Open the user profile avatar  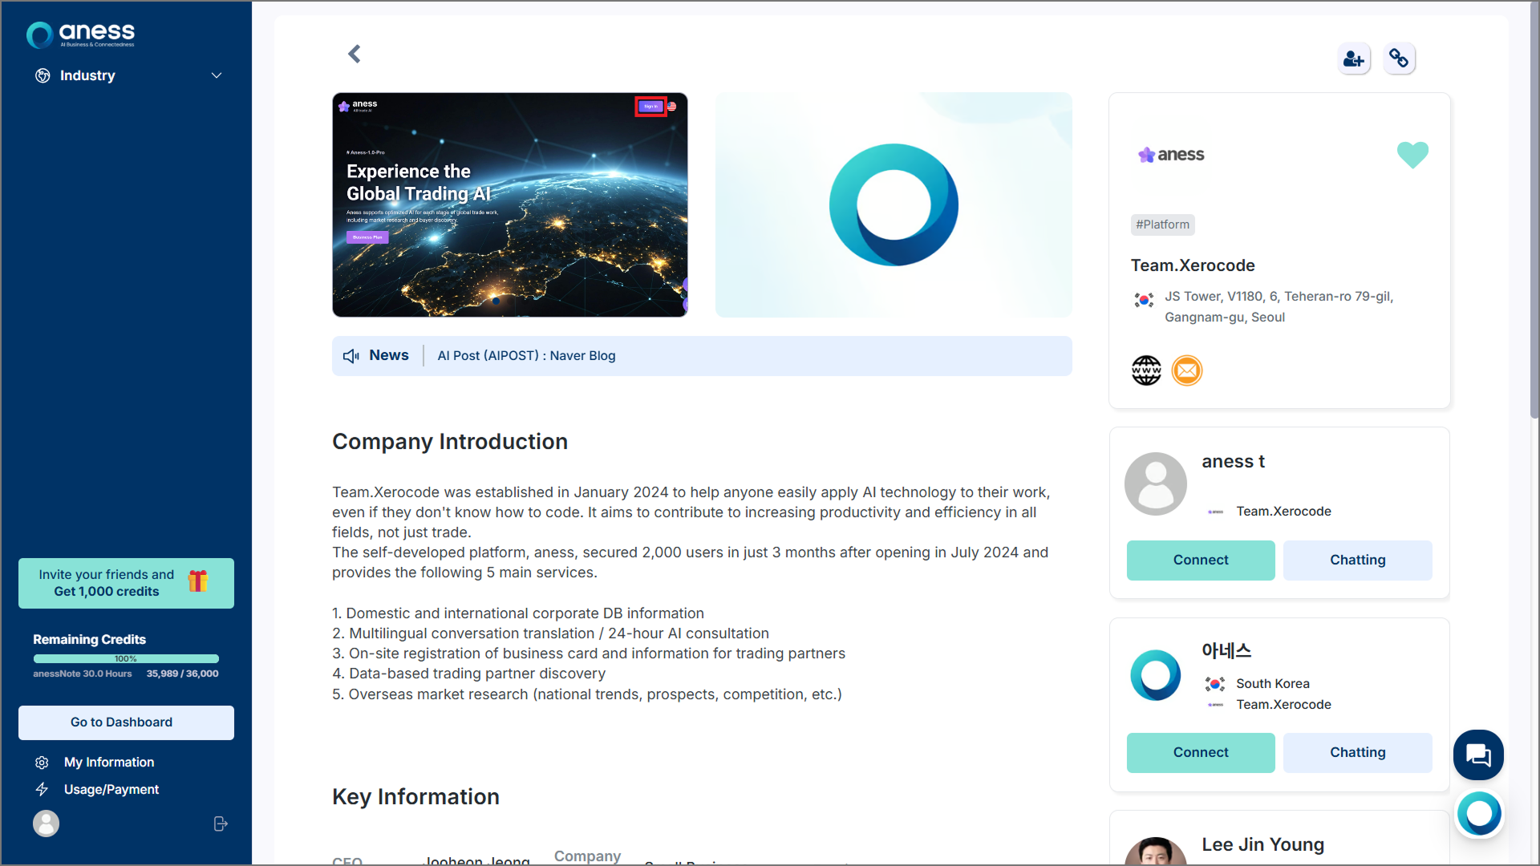coord(46,824)
